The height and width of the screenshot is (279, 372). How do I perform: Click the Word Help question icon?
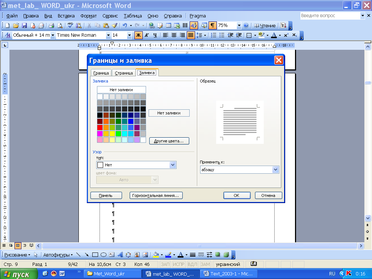click(x=246, y=25)
